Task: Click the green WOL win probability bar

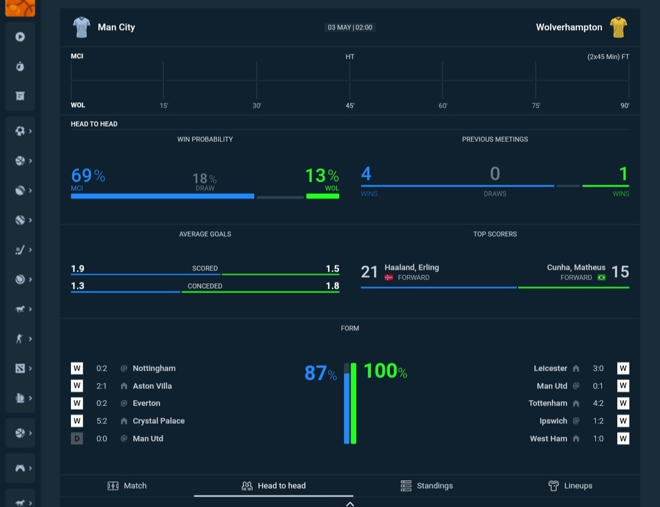Action: [323, 196]
